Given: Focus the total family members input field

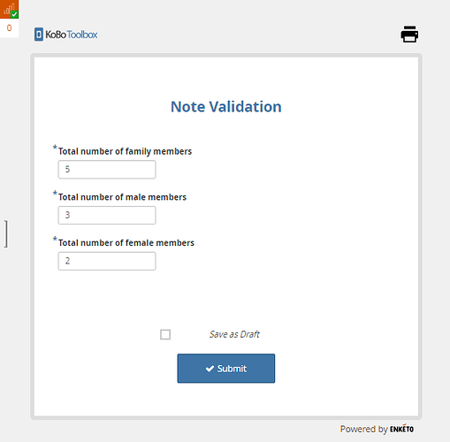Looking at the screenshot, I should click(x=107, y=170).
